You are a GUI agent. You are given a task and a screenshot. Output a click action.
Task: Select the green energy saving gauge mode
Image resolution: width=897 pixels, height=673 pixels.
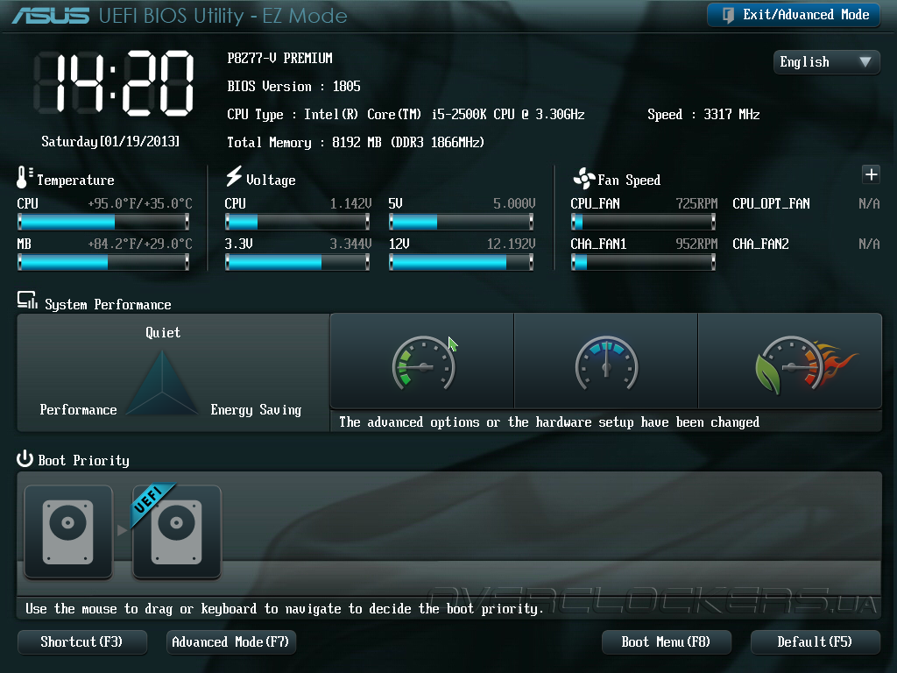pos(422,361)
